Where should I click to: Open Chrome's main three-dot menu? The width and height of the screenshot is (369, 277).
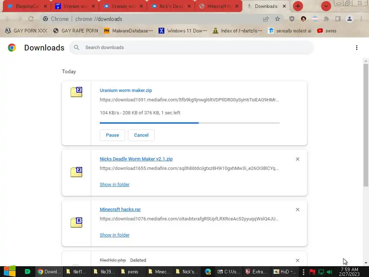[361, 19]
